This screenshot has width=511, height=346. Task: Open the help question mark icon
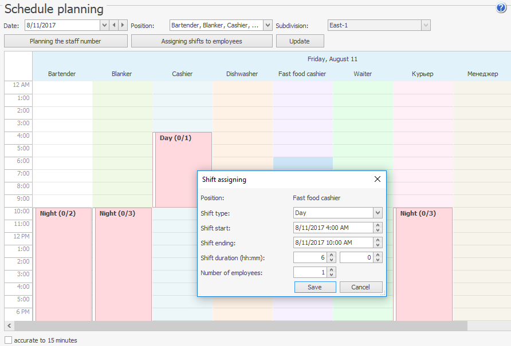click(x=501, y=7)
